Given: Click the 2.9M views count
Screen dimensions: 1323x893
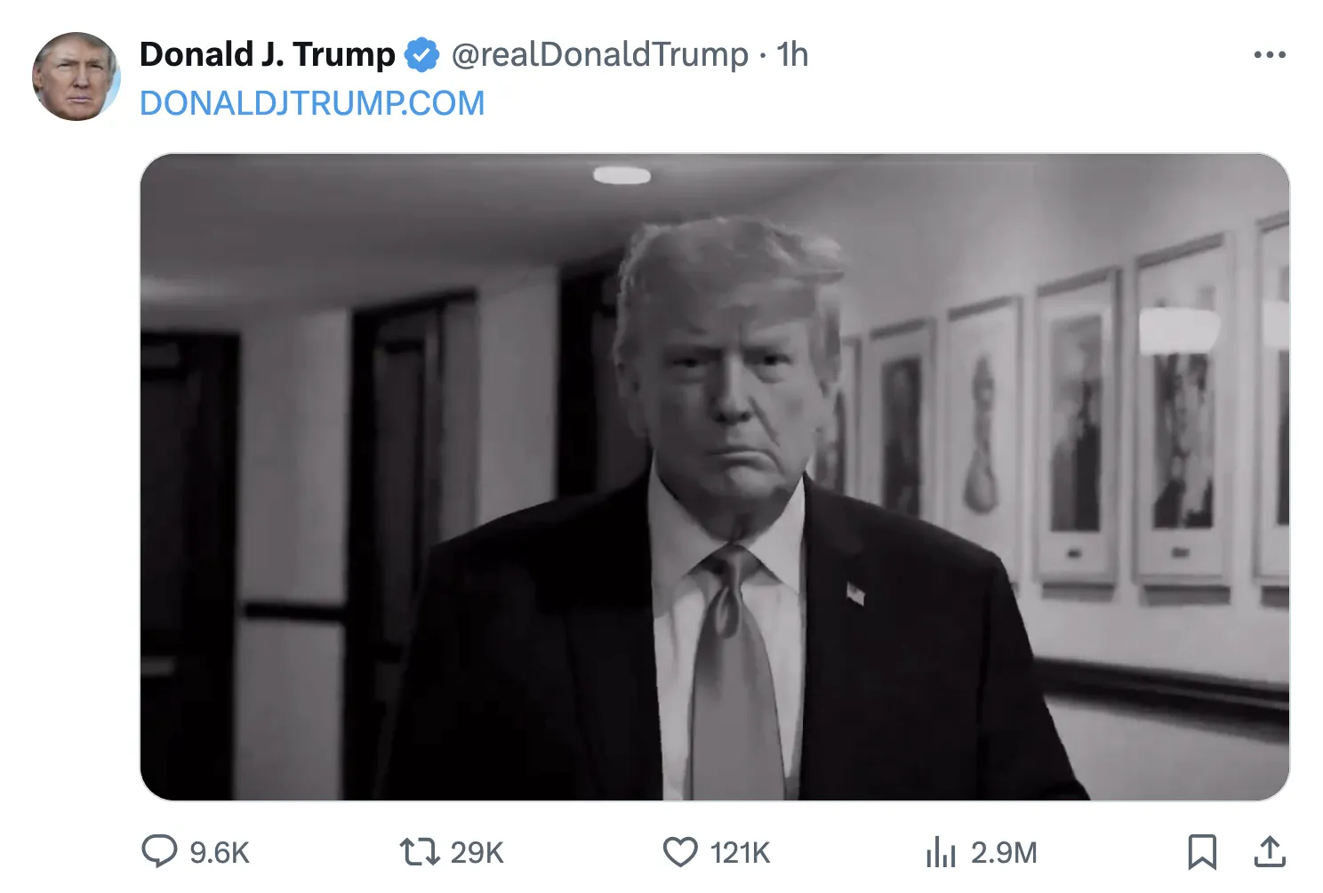Looking at the screenshot, I should pos(1004,852).
